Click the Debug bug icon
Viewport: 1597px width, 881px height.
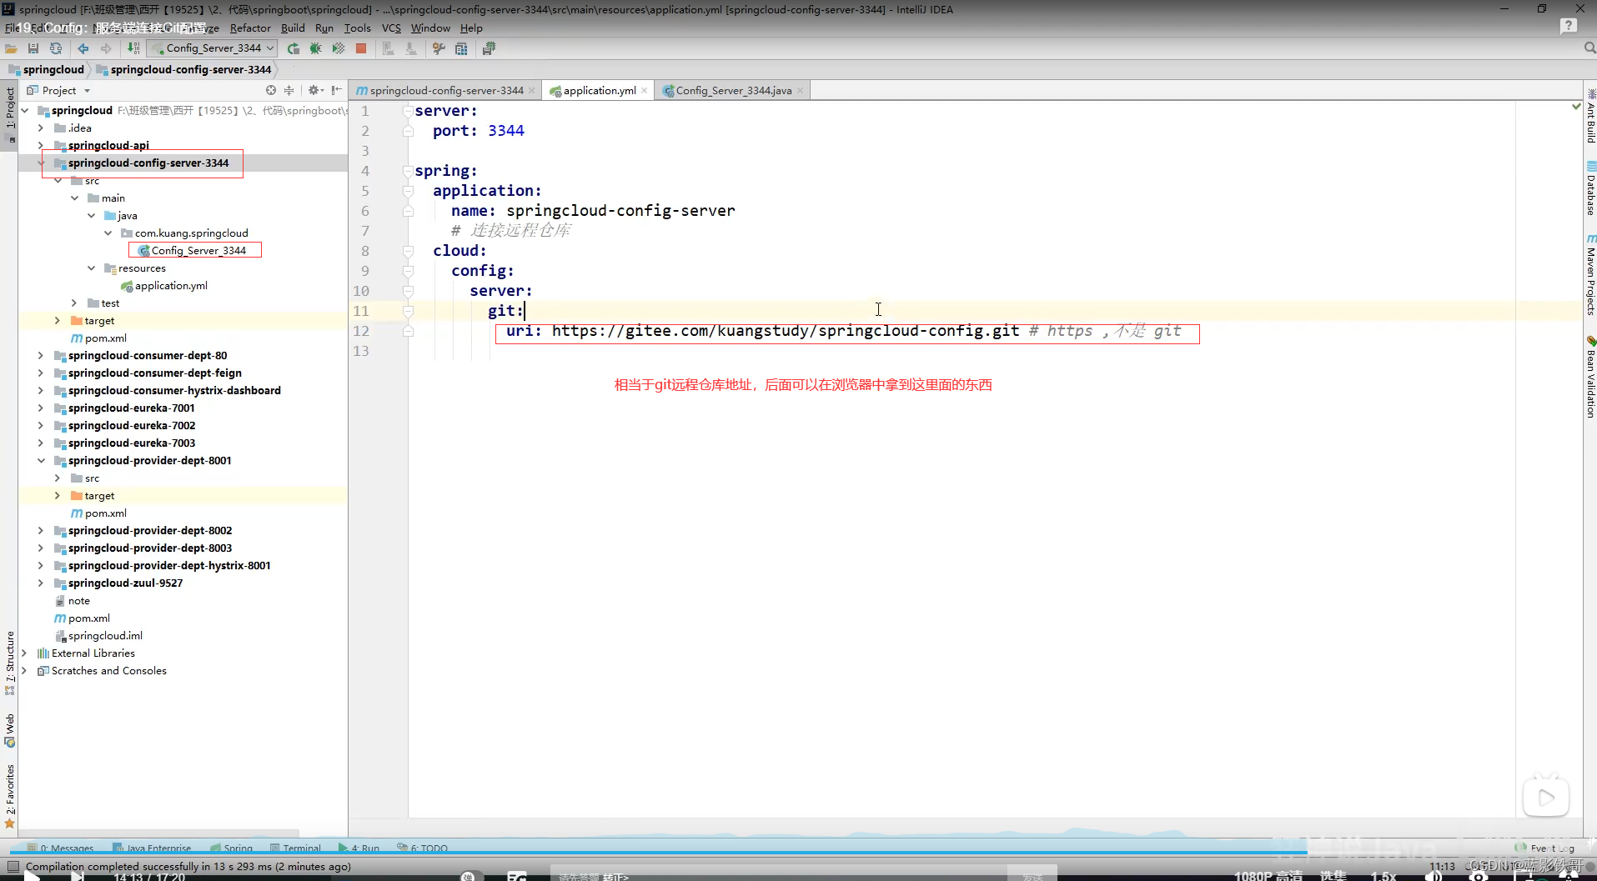tap(315, 48)
